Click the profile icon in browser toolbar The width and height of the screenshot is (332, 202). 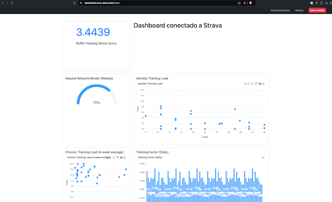[311, 3]
